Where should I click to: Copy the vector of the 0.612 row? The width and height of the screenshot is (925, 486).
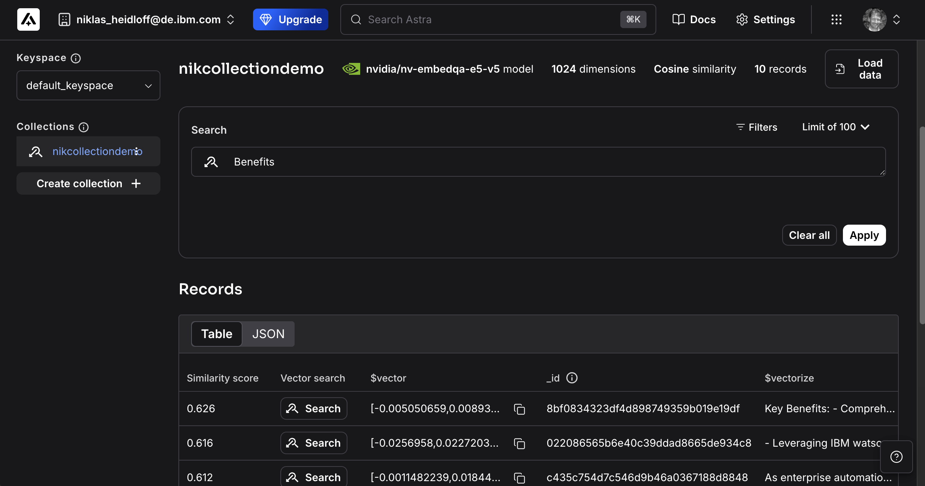pyautogui.click(x=519, y=478)
